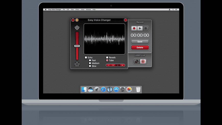Open Launchpad rocket icon in Dock
This screenshot has width=222, height=125.
[x=97, y=90]
